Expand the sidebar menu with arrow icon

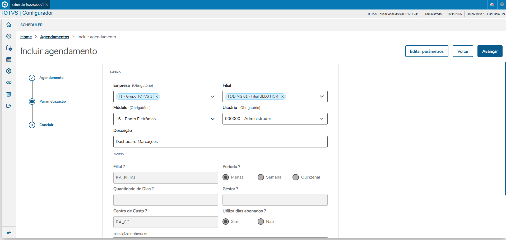(9, 232)
